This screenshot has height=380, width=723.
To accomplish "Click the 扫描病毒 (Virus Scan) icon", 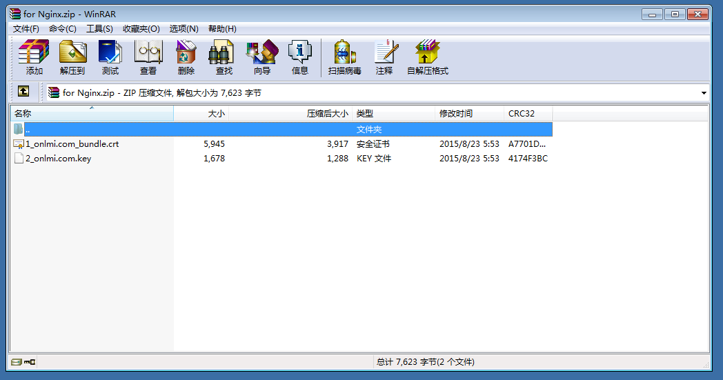I will 344,57.
